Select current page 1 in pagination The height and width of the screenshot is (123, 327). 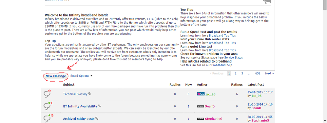[229, 73]
